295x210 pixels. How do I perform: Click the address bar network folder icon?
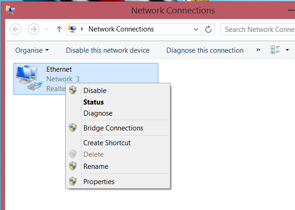72,29
